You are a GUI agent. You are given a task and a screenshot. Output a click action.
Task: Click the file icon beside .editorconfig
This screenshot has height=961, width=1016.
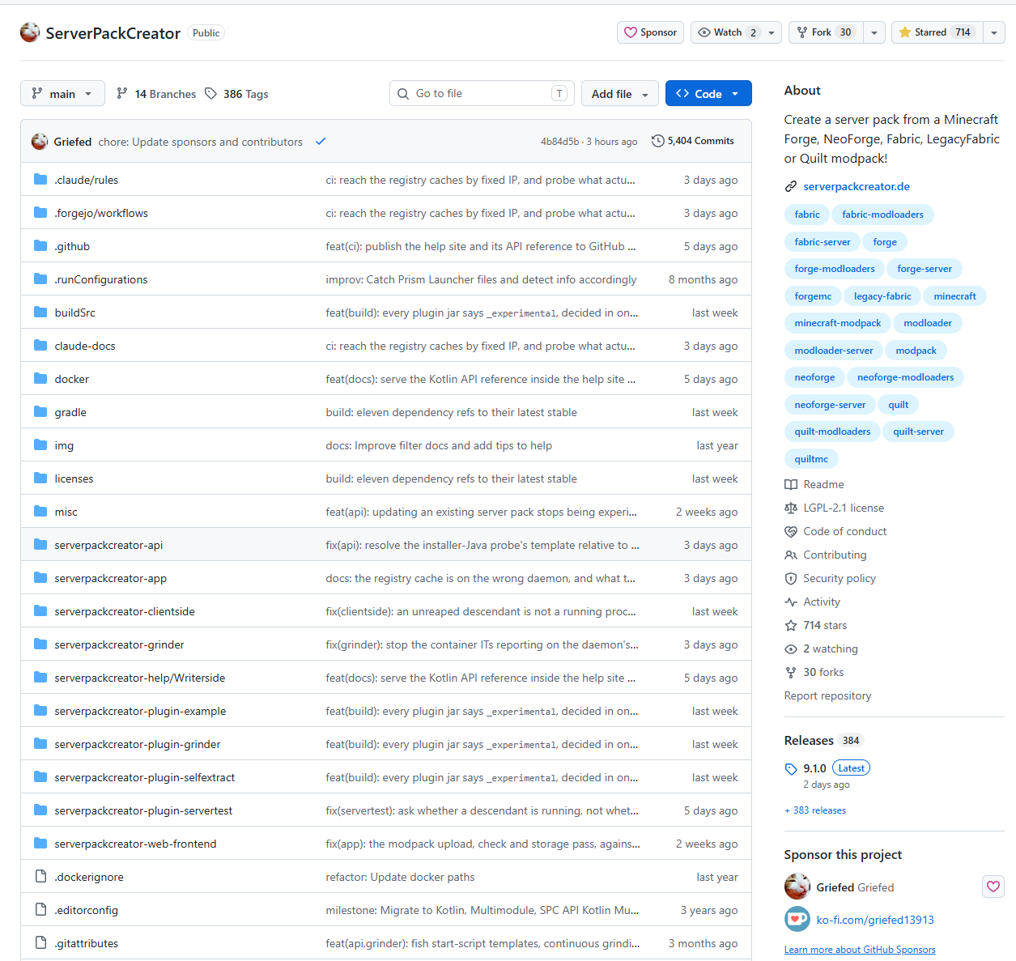click(40, 909)
